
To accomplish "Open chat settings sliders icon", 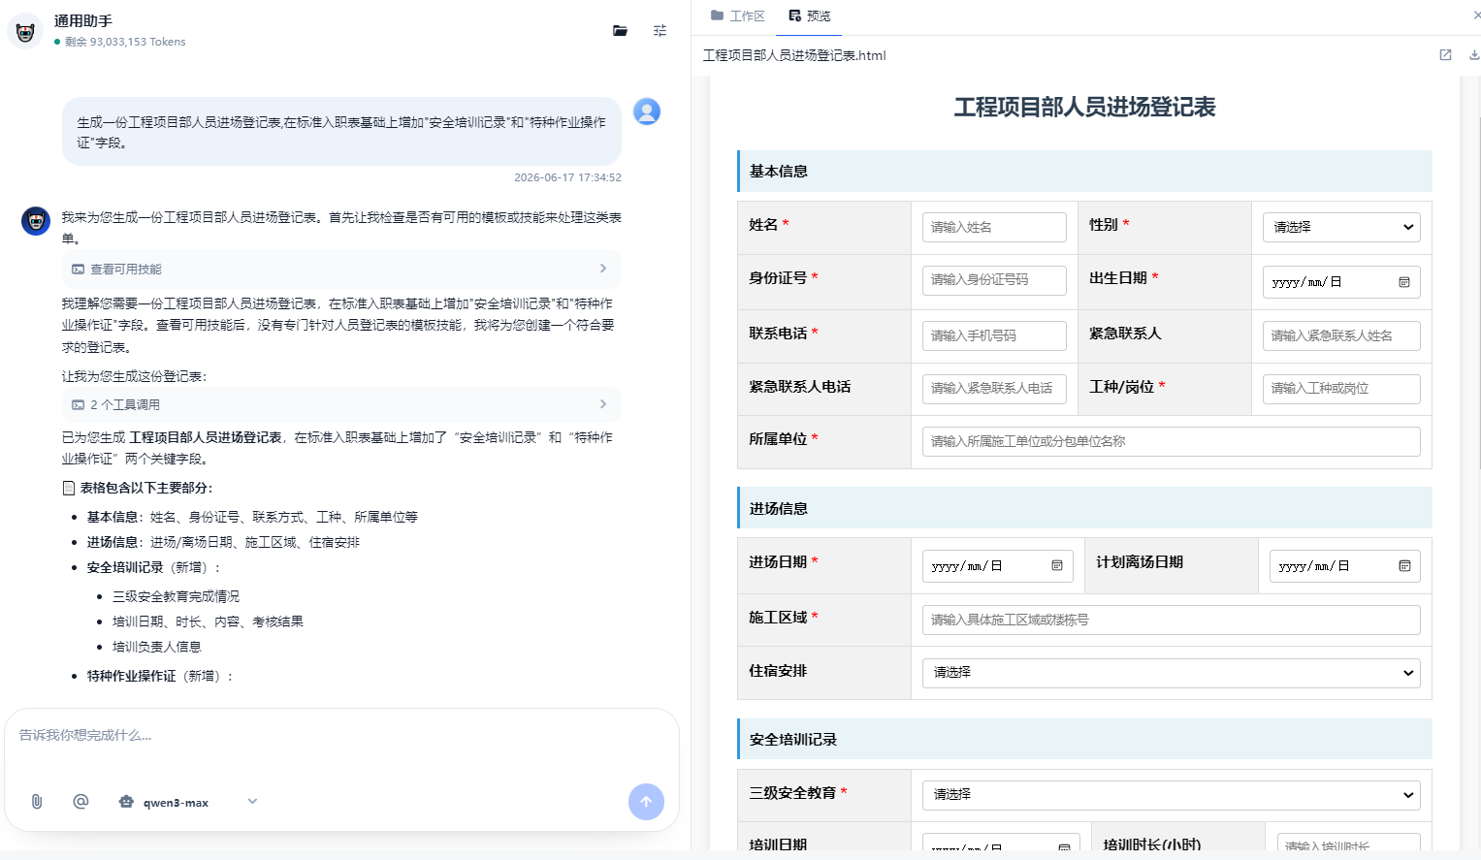I will 660,31.
